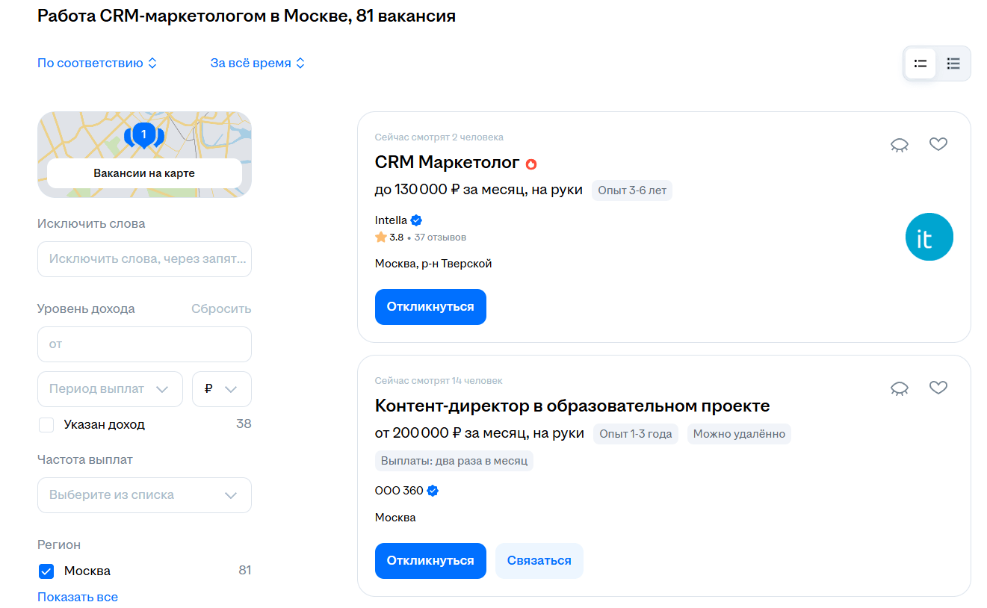The height and width of the screenshot is (608, 987).
Task: Switch to detailed list view icon
Action: pyautogui.click(x=953, y=63)
